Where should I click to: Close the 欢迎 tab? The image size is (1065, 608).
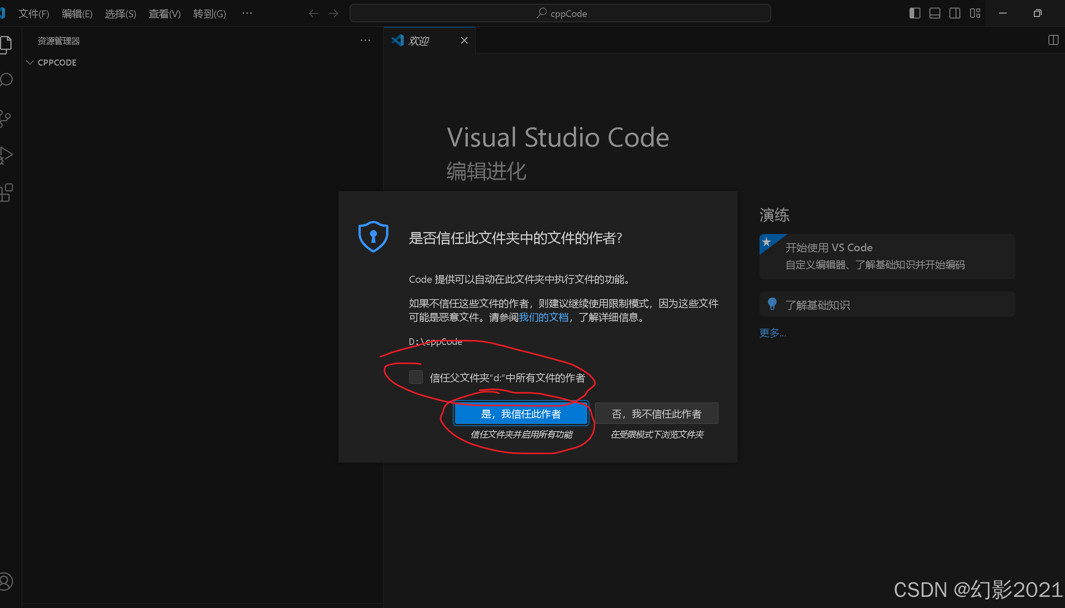point(464,41)
